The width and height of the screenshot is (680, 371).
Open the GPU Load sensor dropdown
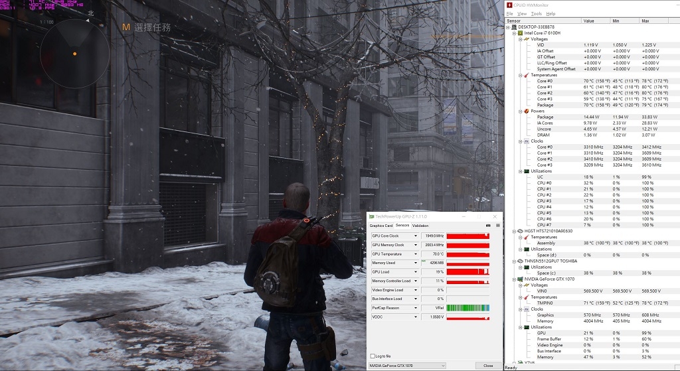click(x=416, y=272)
